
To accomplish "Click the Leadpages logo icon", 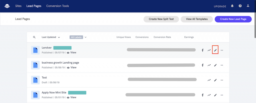I will 7,6.
